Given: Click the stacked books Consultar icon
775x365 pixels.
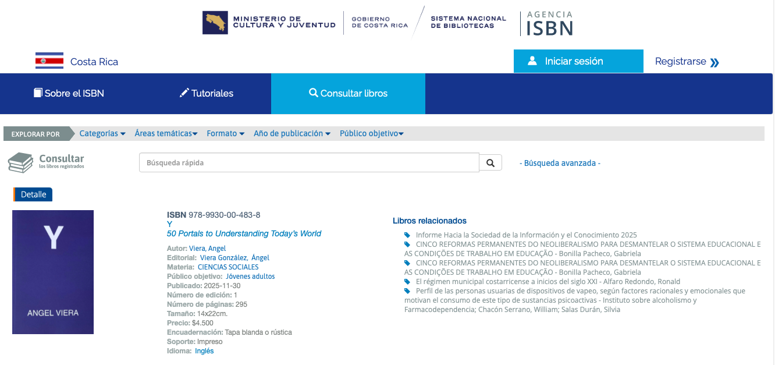Looking at the screenshot, I should tap(20, 162).
